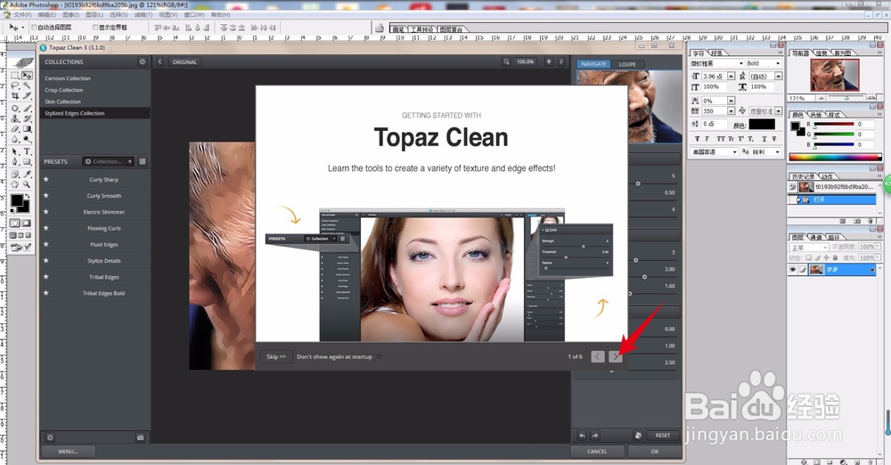Viewport: 891px width, 465px height.
Task: Open the language dropdown in Character panel
Action: (735, 151)
